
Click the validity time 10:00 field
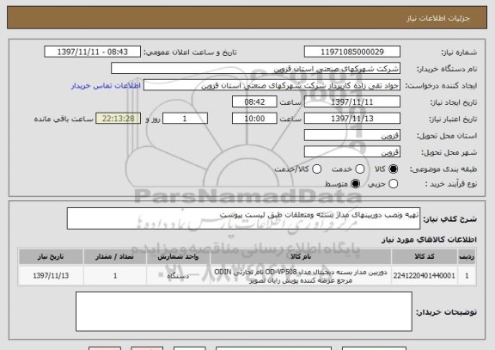coord(254,119)
